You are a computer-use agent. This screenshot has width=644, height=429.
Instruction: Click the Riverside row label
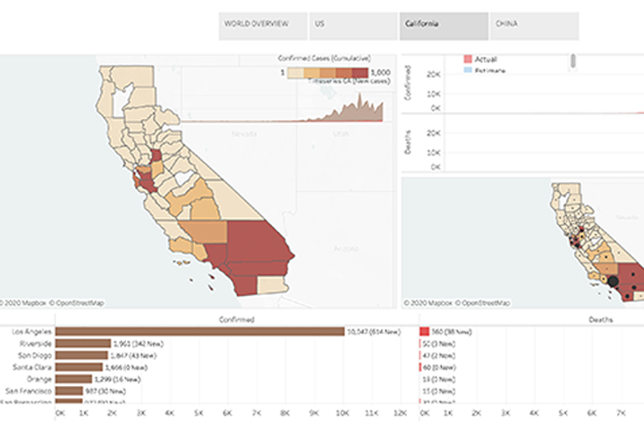[x=36, y=343]
